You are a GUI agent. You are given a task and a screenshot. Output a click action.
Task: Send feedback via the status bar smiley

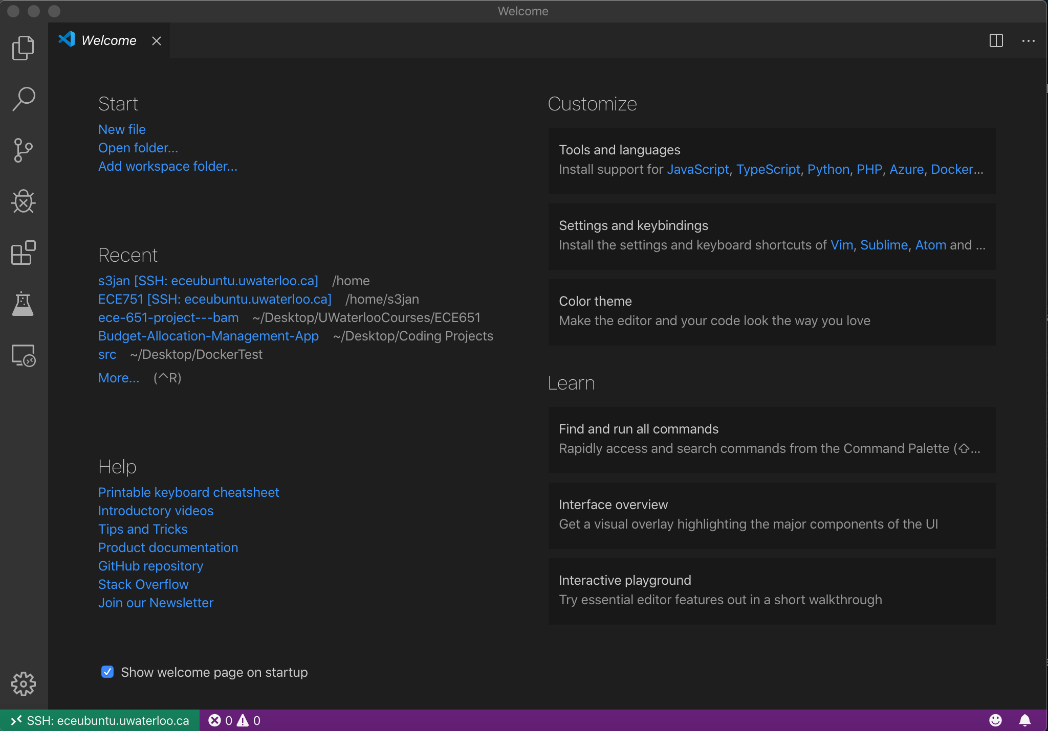coord(995,720)
